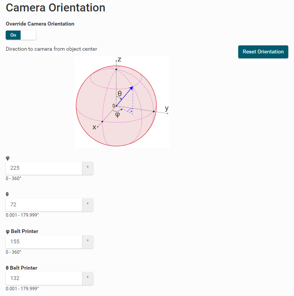Image resolution: width=294 pixels, height=296 pixels.
Task: Focus the φ input showing 225
Action: pyautogui.click(x=44, y=168)
